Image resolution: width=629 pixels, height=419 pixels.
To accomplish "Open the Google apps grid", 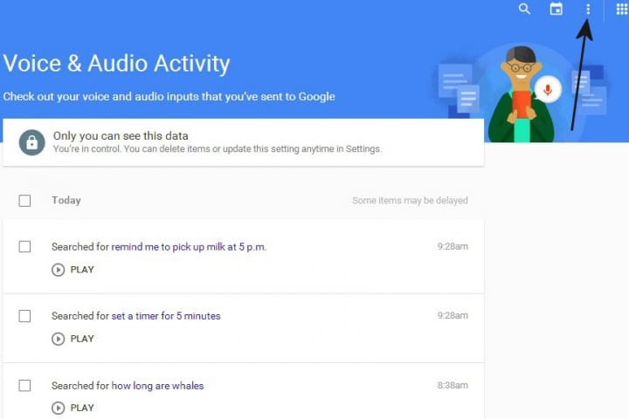I will point(622,10).
